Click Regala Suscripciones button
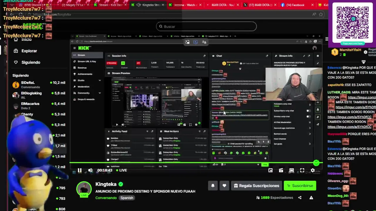376x211 pixels. pos(256,186)
